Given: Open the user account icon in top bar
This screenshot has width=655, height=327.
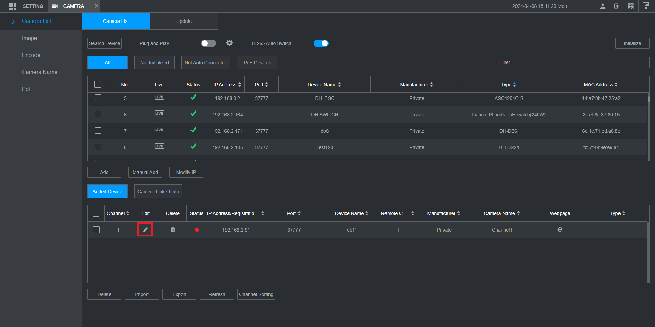Looking at the screenshot, I should click(x=603, y=6).
